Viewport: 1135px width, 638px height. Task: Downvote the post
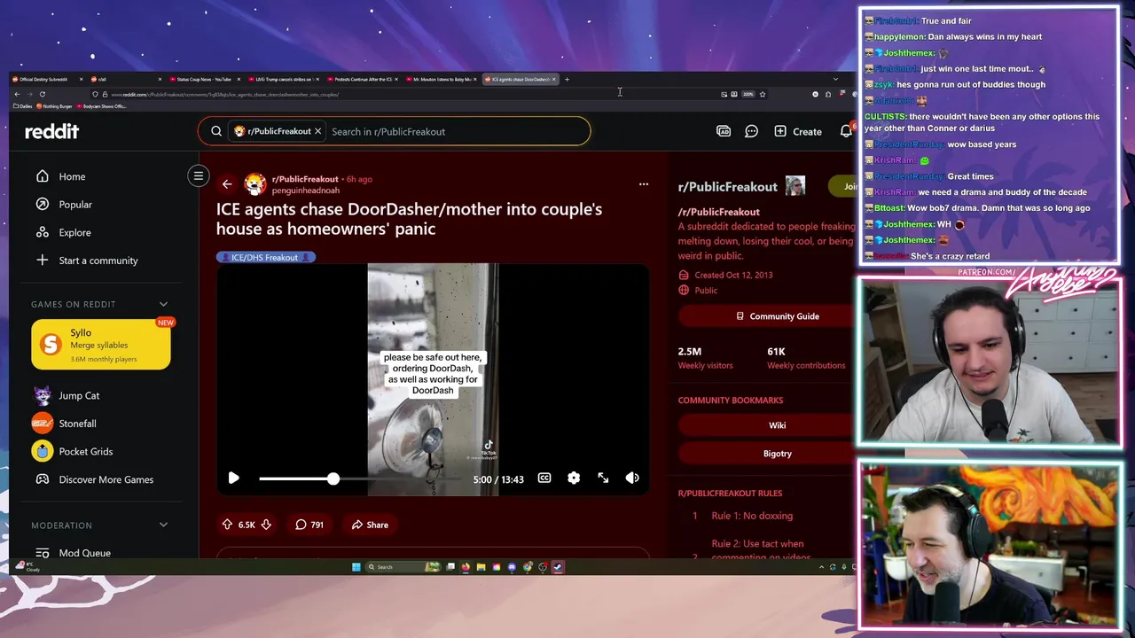pyautogui.click(x=265, y=525)
